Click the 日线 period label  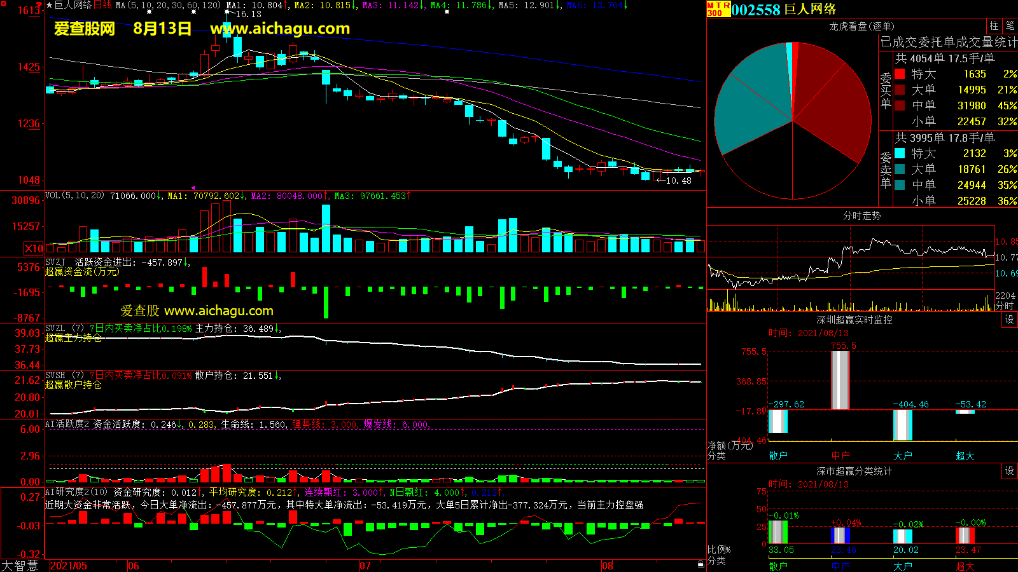click(x=102, y=5)
